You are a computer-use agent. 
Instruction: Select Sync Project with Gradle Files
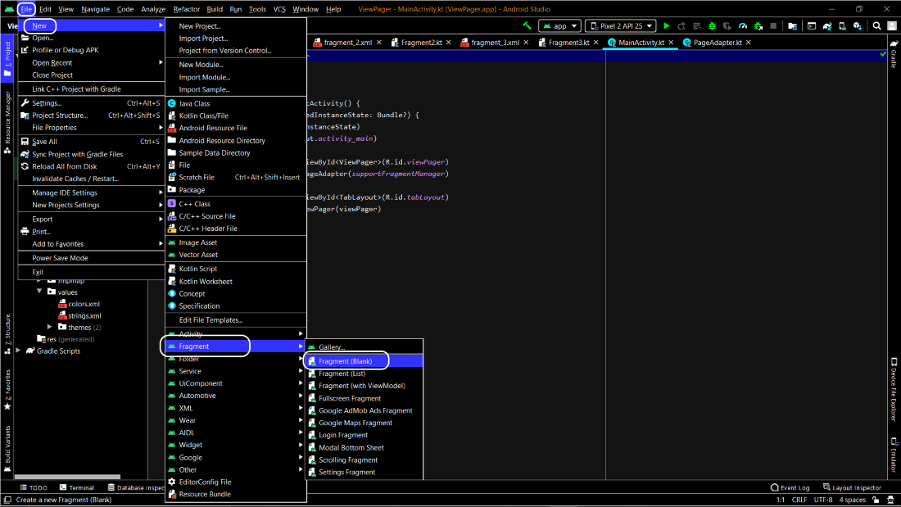(x=92, y=154)
